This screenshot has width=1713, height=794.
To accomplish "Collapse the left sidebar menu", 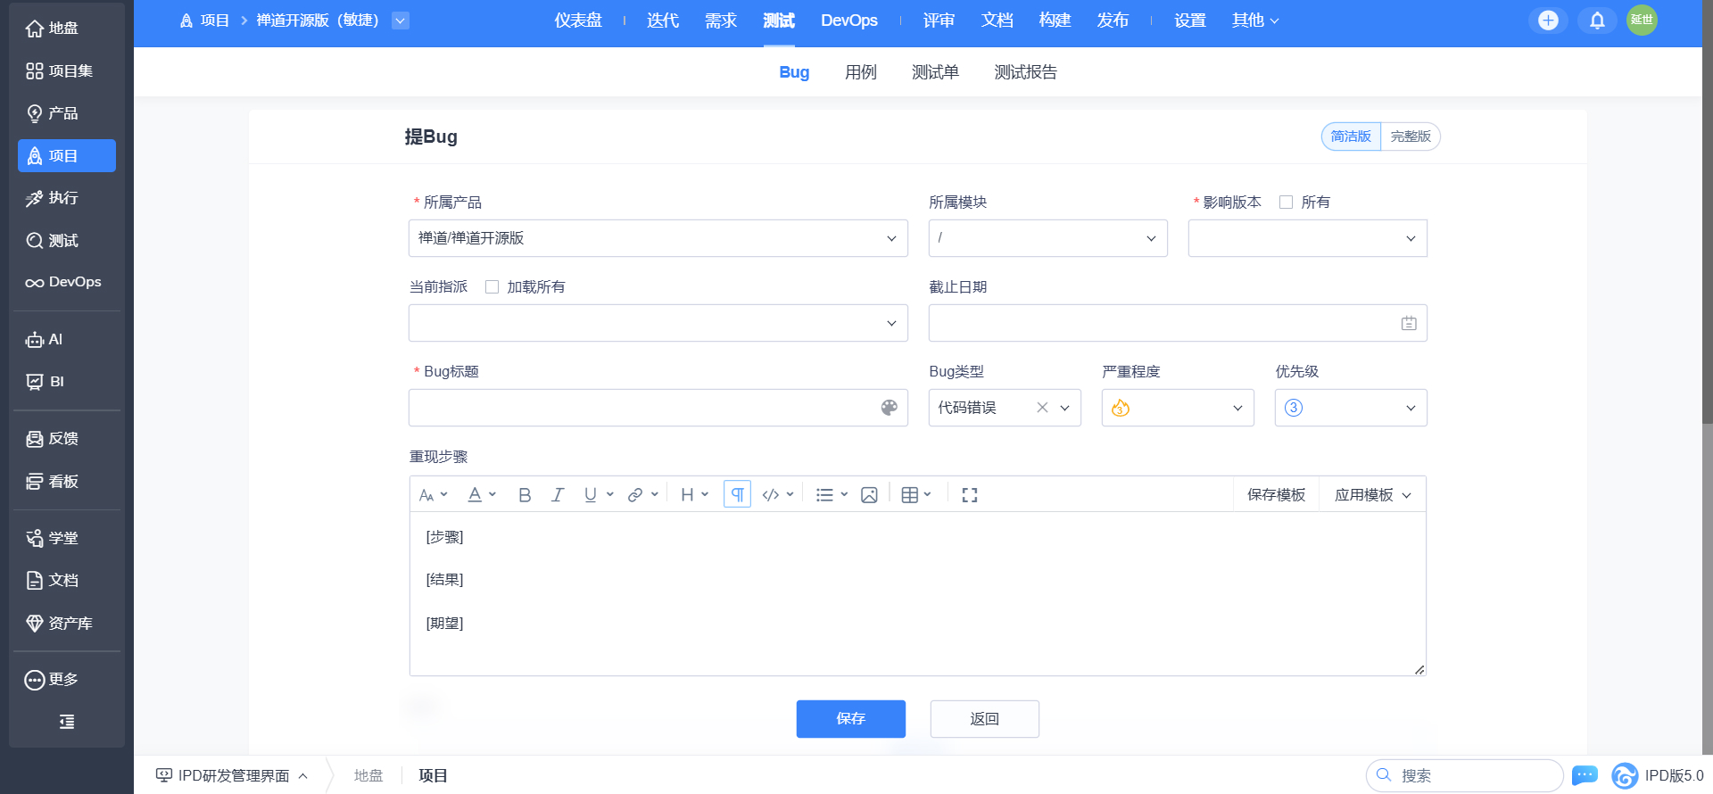I will [x=67, y=722].
